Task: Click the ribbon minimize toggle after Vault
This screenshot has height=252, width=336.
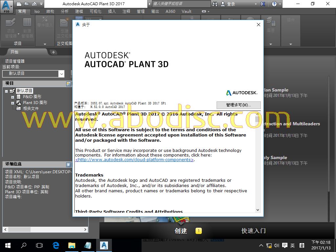Action: click(204, 11)
